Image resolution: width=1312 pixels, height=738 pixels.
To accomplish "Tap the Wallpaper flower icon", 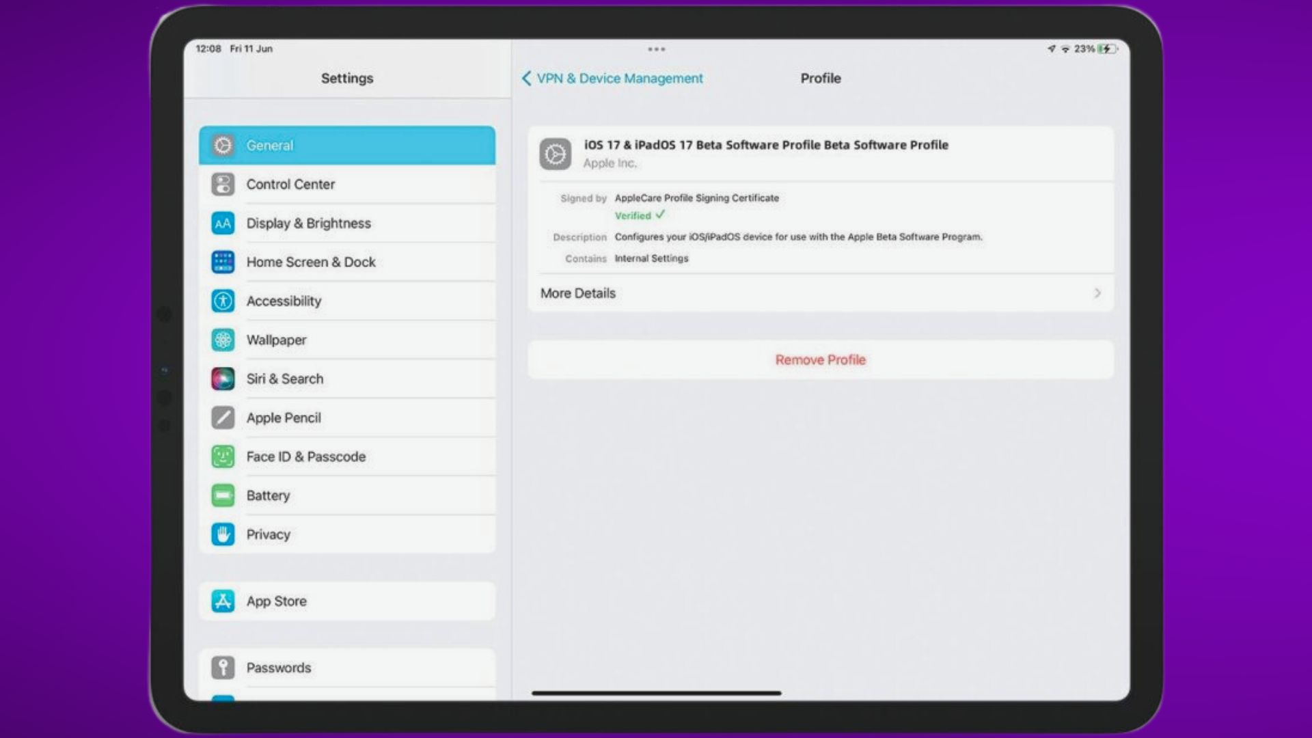I will (223, 340).
